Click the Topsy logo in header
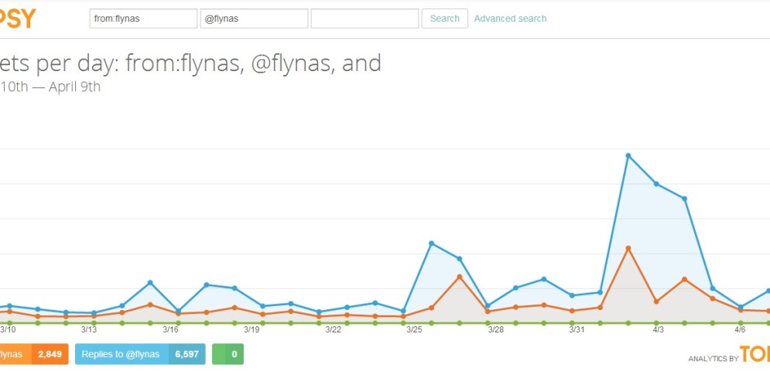 click(x=18, y=19)
